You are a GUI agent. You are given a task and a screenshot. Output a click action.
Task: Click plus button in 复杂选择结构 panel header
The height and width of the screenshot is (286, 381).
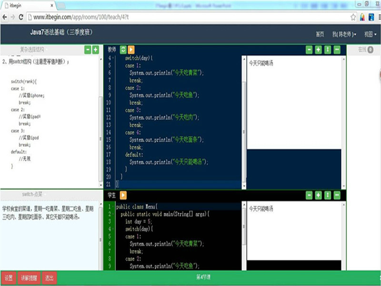click(95, 50)
